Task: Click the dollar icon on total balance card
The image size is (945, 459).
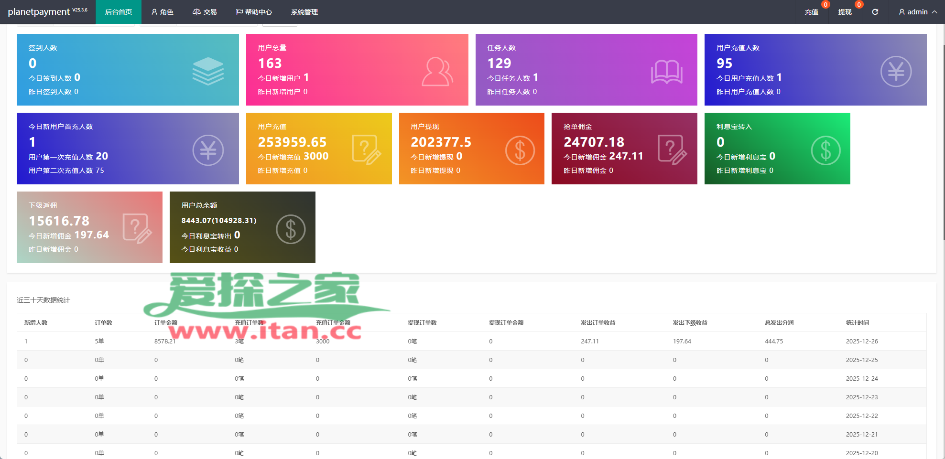Action: pyautogui.click(x=290, y=229)
